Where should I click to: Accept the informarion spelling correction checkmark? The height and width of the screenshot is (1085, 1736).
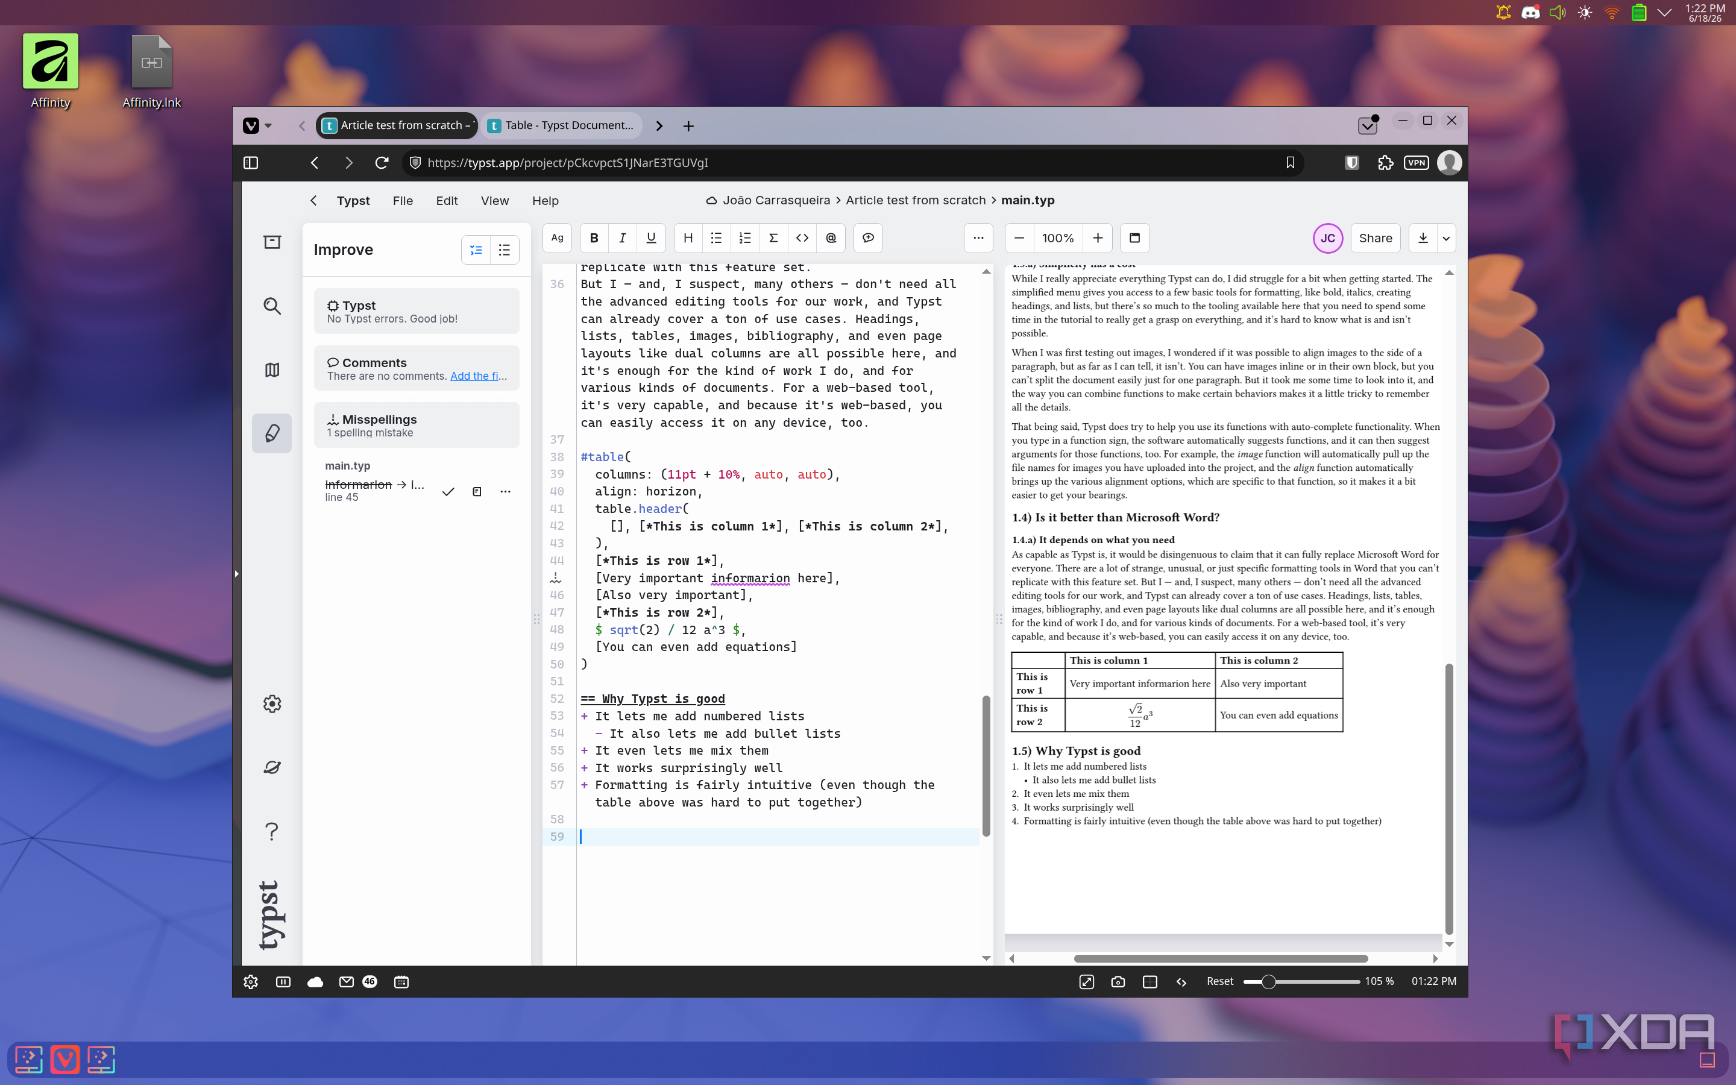448,491
